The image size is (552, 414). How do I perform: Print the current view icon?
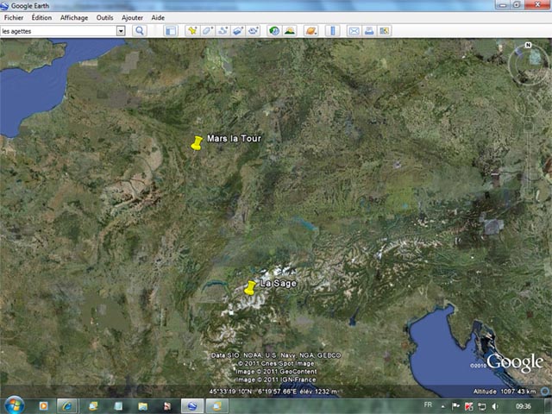pyautogui.click(x=369, y=31)
